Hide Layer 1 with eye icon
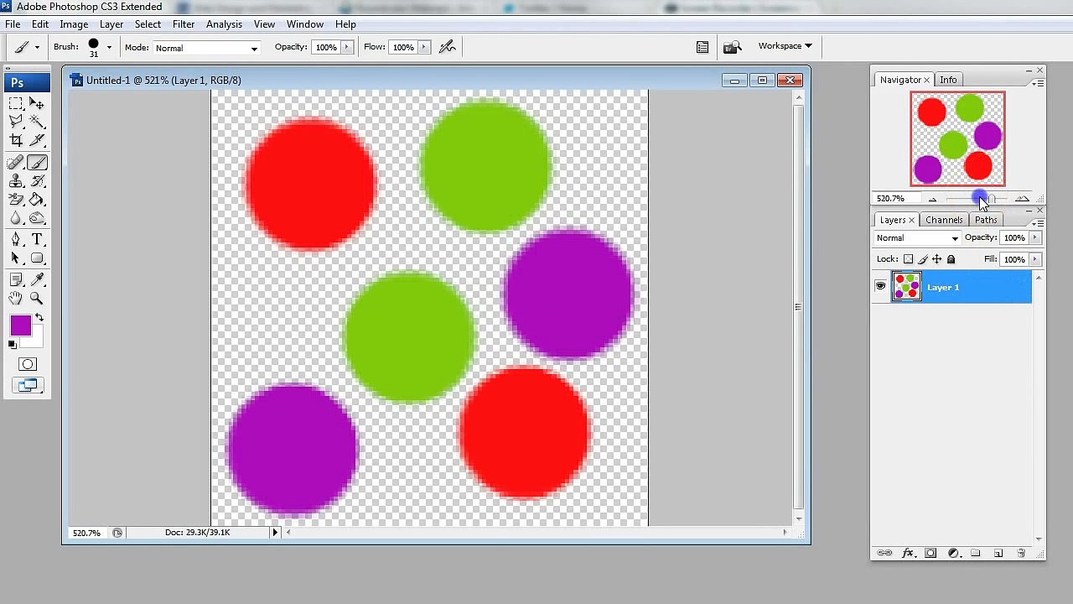This screenshot has width=1073, height=604. (880, 287)
